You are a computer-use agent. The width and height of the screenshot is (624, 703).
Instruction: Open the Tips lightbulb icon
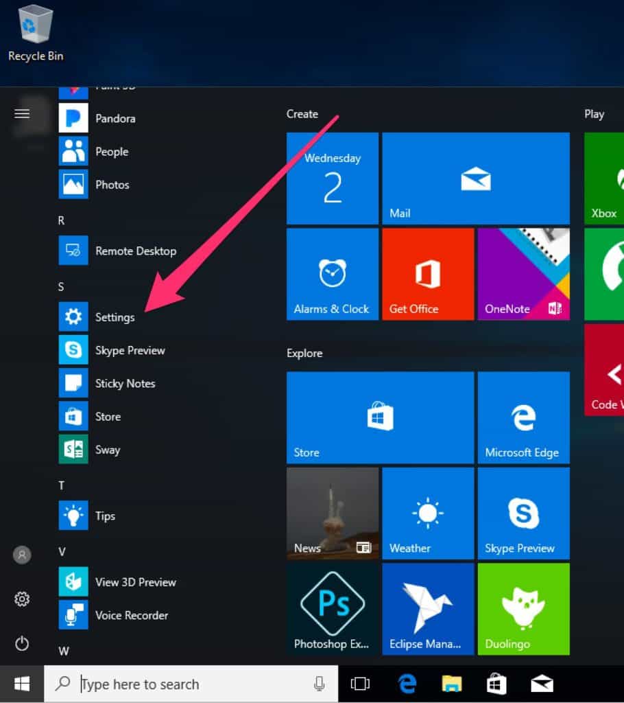pos(73,516)
